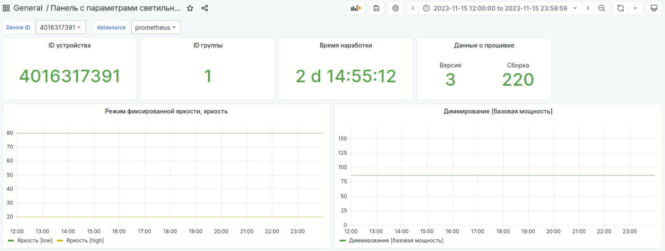Refresh the dashboard data
The width and height of the screenshot is (665, 251).
coord(620,8)
